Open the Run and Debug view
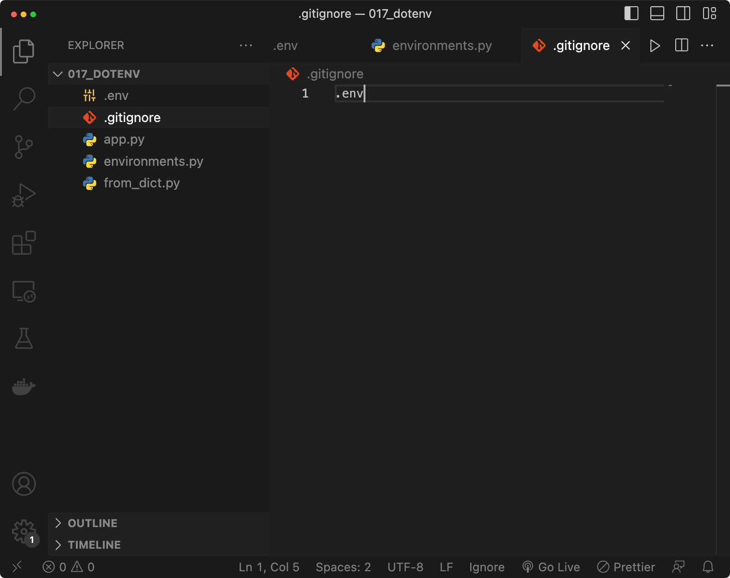The height and width of the screenshot is (578, 730). coord(24,195)
